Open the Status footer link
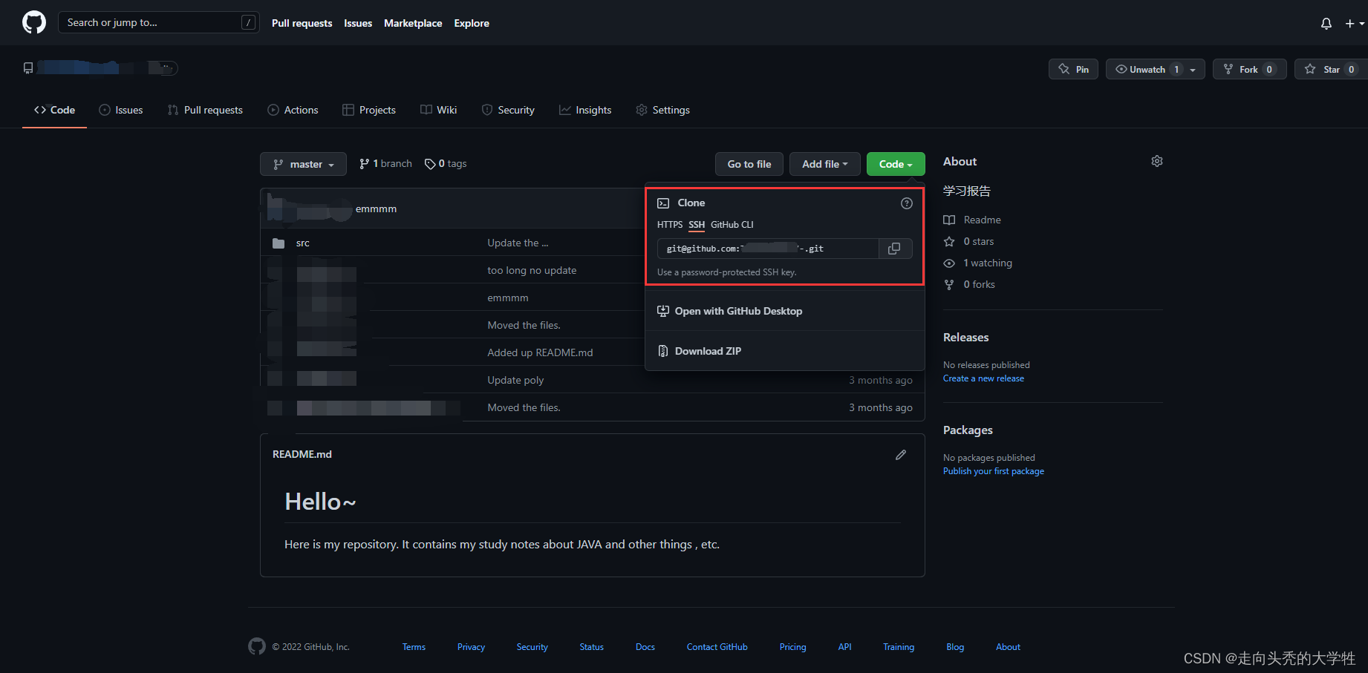Viewport: 1368px width, 673px height. click(591, 647)
